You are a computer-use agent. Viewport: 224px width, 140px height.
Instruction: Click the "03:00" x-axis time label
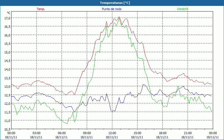36,133
